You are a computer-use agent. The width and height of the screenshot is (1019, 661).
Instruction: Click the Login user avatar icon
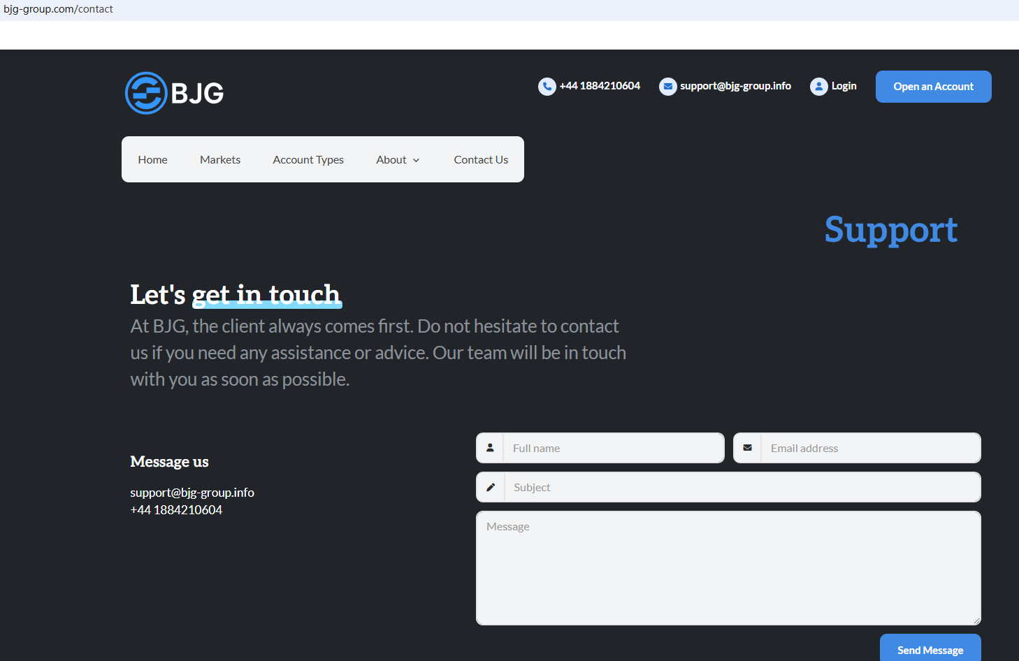coord(819,87)
